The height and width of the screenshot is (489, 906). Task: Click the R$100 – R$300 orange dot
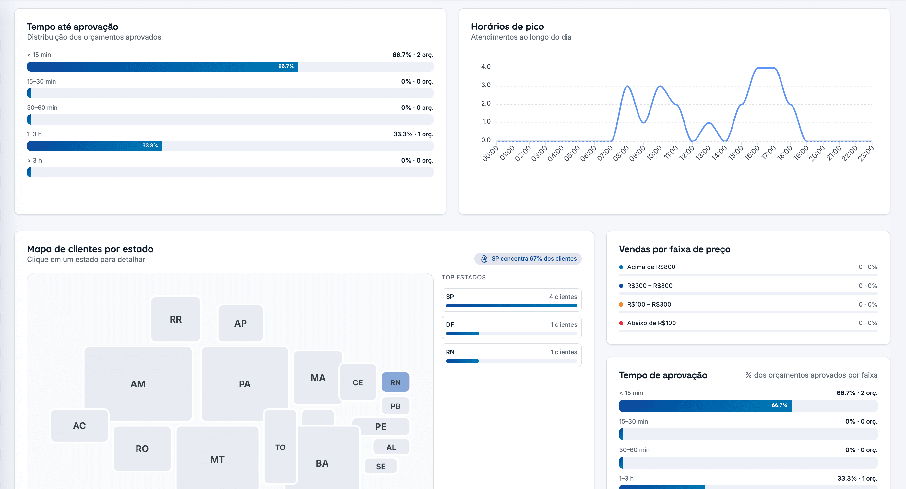621,304
